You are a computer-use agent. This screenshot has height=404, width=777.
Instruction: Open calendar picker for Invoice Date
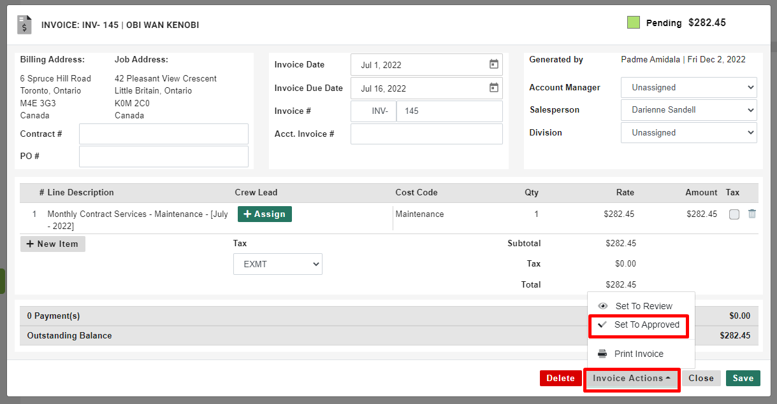(493, 64)
